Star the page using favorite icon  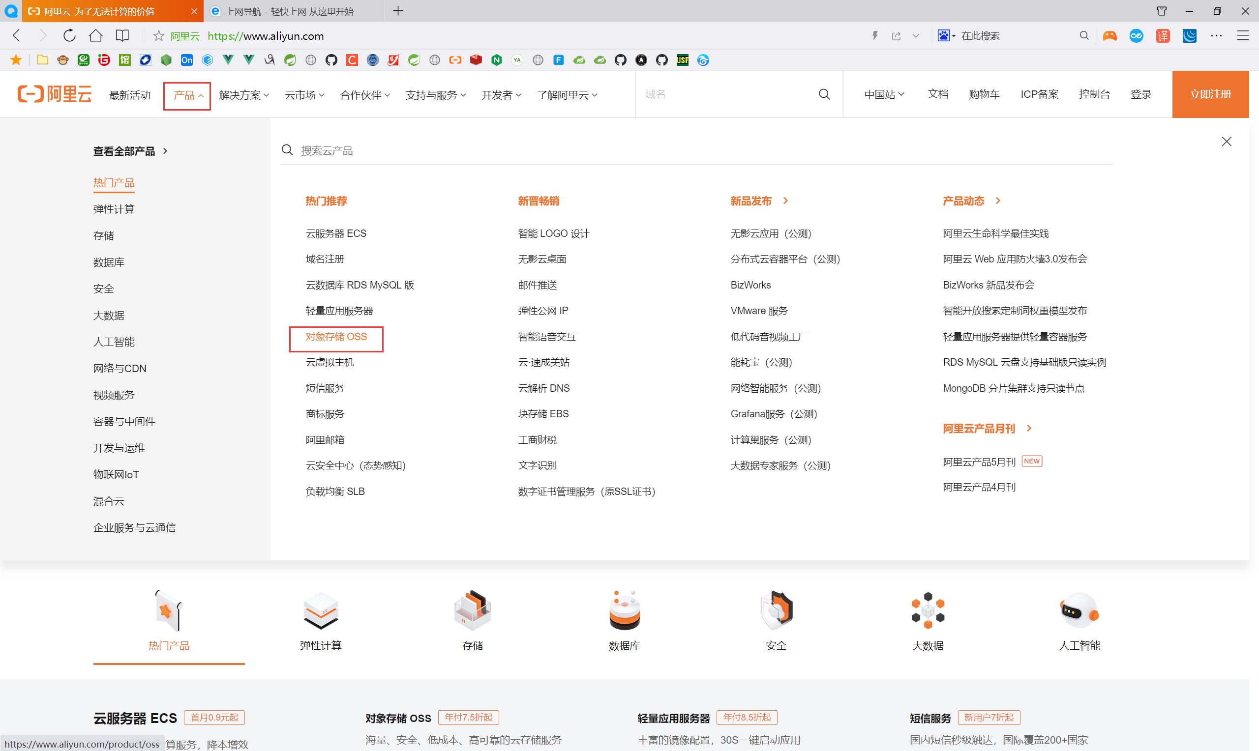158,35
